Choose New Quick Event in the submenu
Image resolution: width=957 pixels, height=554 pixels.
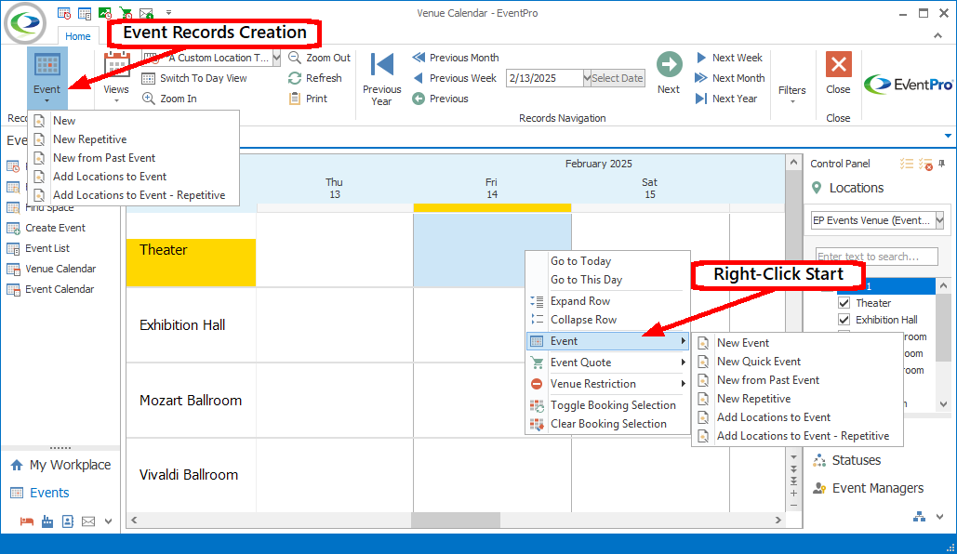click(797, 362)
